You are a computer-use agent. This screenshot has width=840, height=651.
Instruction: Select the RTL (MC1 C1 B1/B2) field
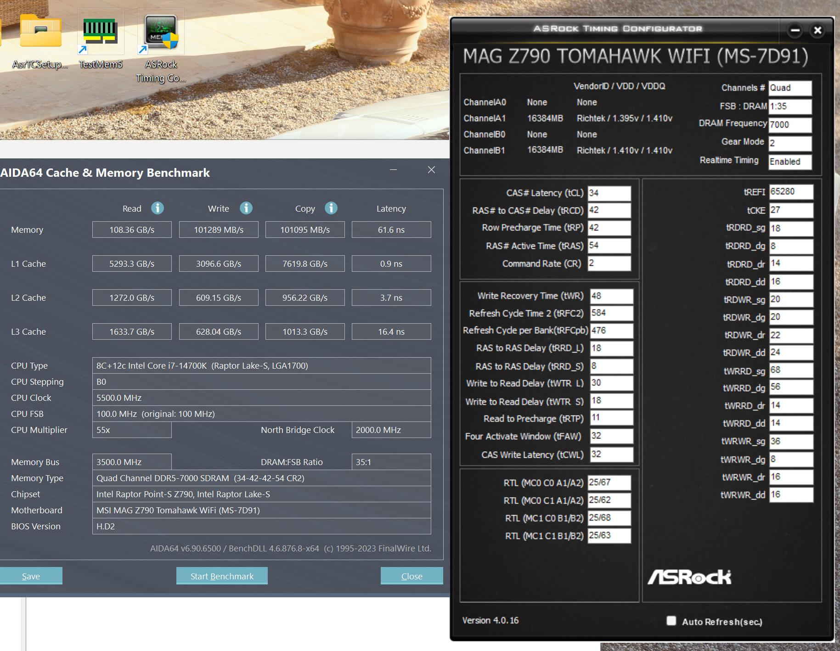[x=609, y=535]
